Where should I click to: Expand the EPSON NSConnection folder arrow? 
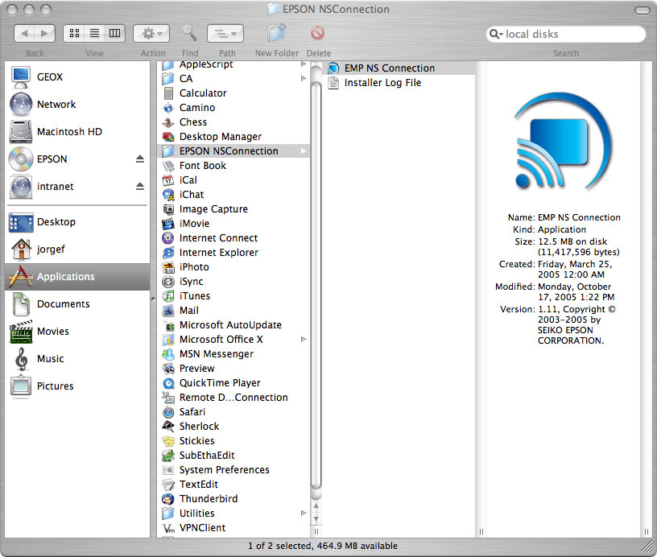304,151
